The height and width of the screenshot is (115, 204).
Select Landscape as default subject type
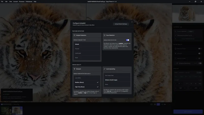point(87,53)
